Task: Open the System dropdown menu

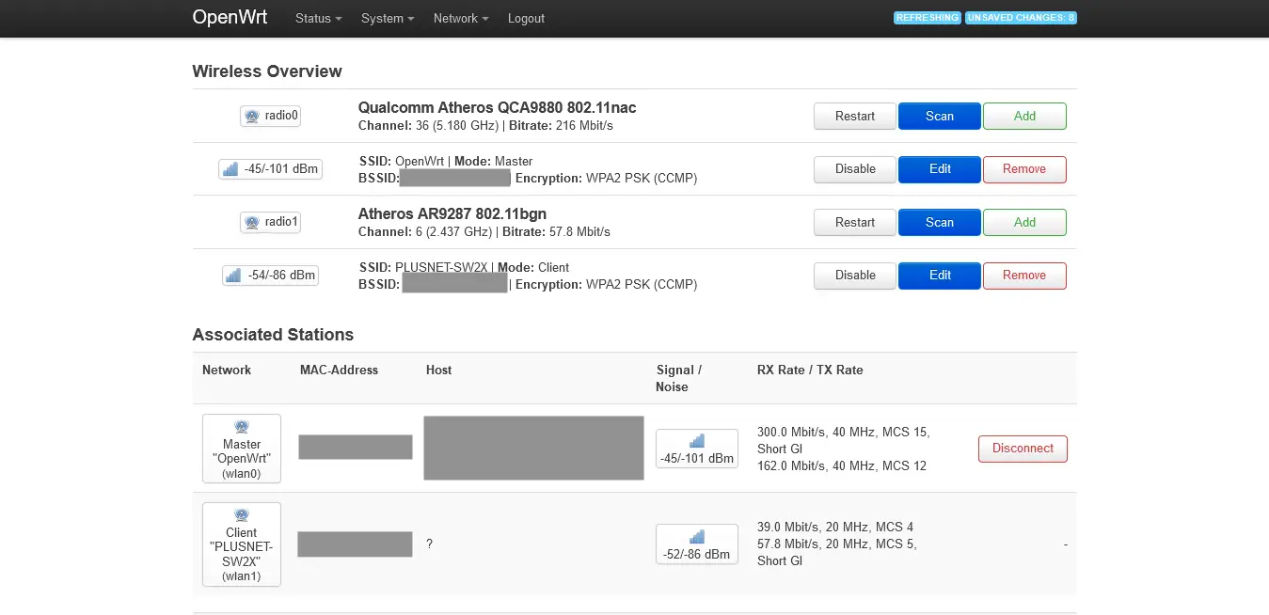Action: coord(388,18)
